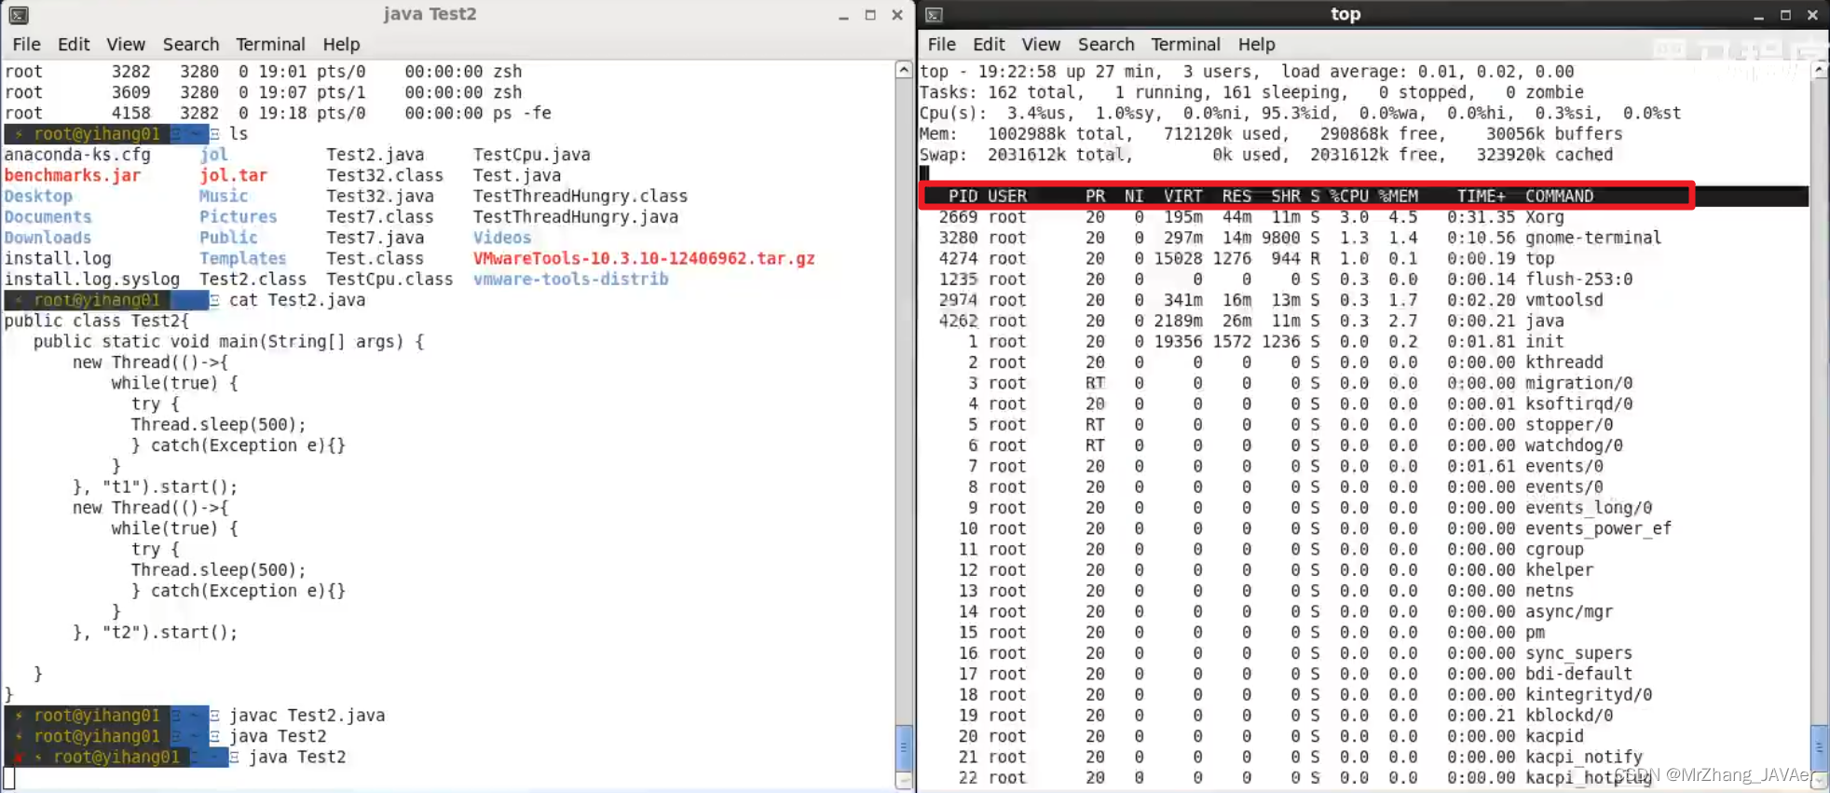This screenshot has height=793, width=1830.
Task: Click PID column header in top
Action: [x=963, y=196]
